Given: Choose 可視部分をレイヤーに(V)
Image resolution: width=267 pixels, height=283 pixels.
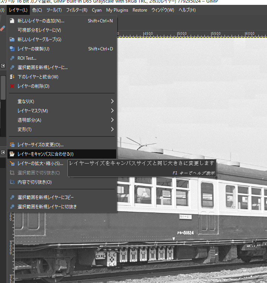Looking at the screenshot, I should 39,30.
